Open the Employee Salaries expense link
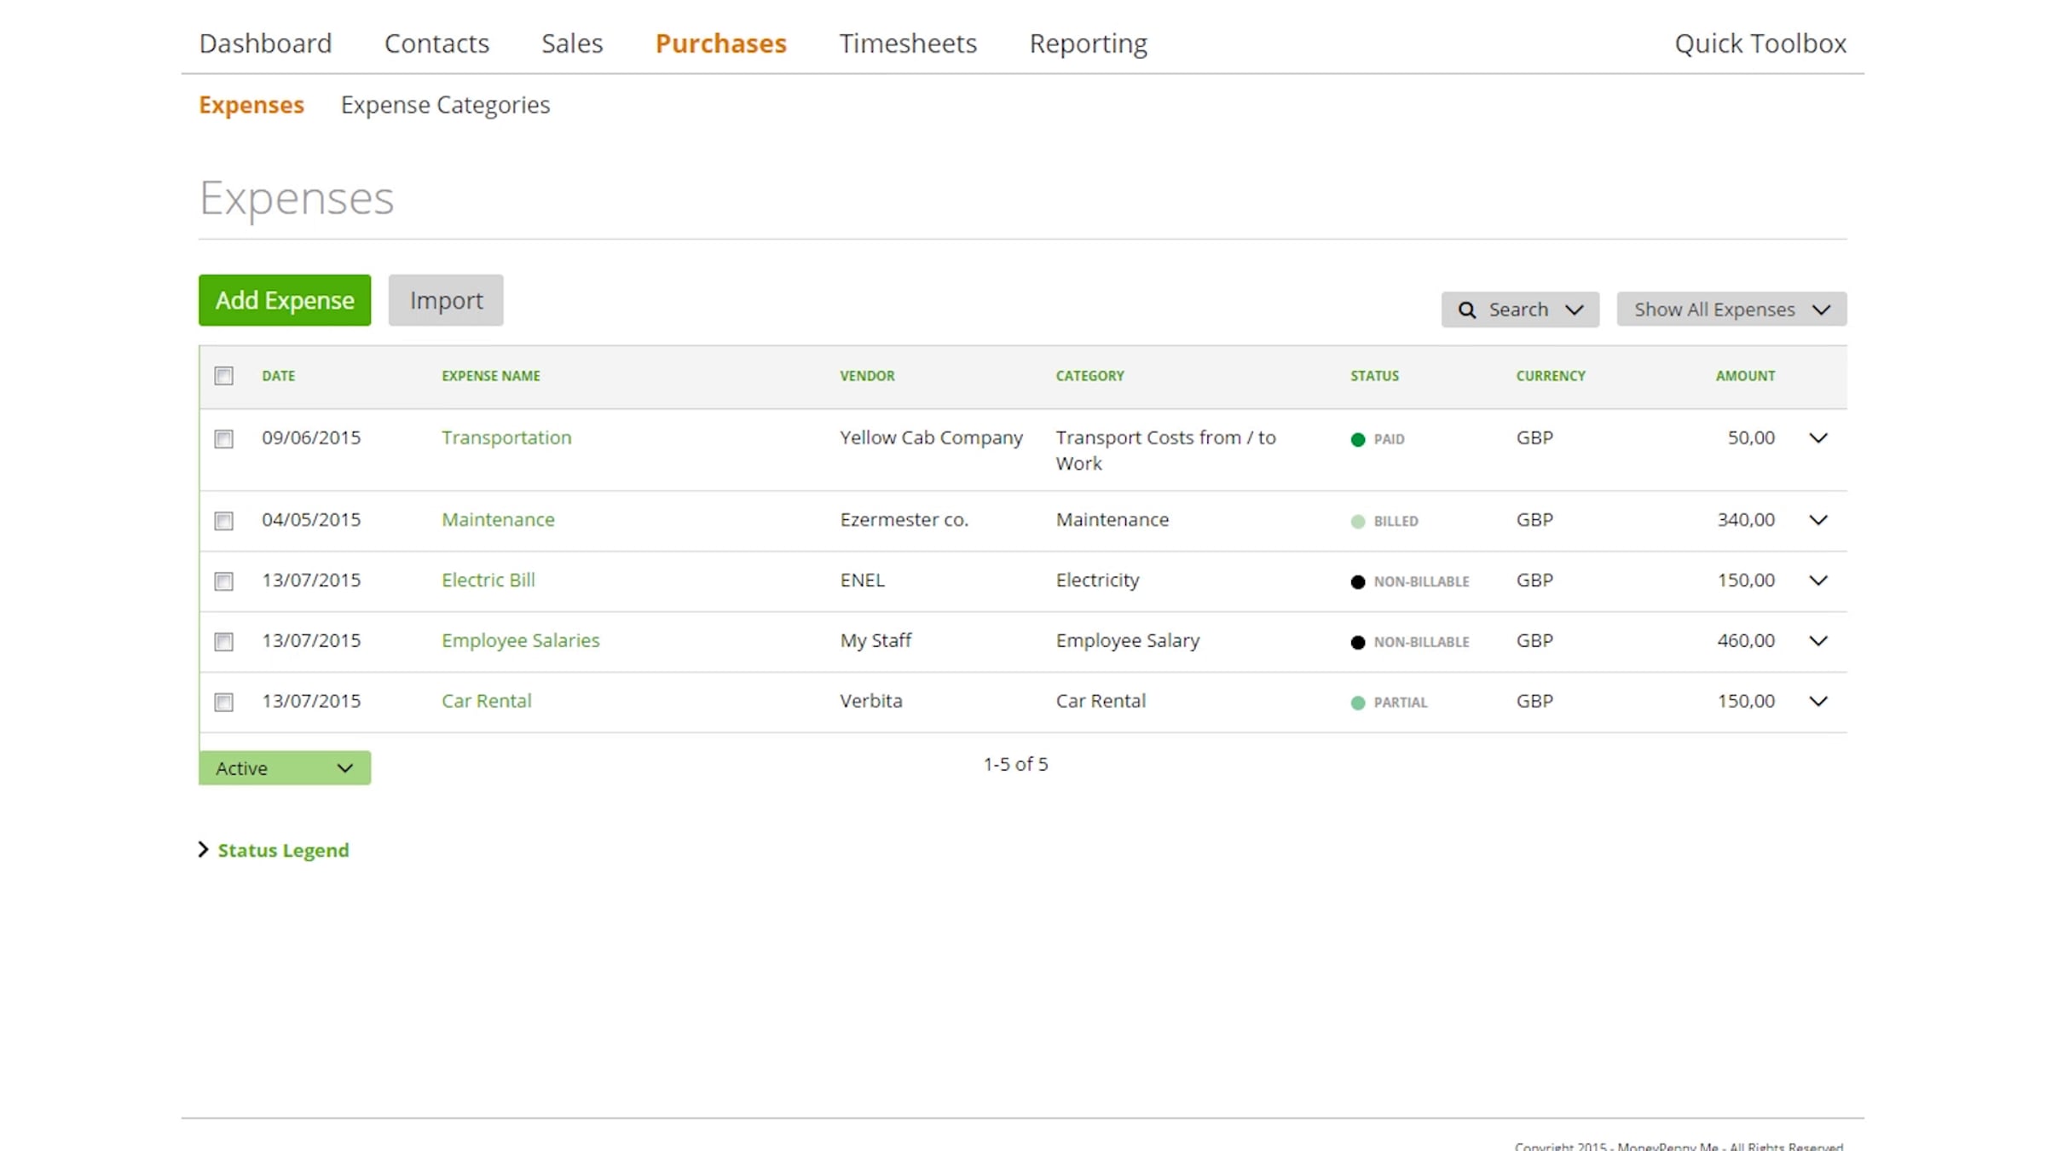Screen dimensions: 2046x1151 520,640
